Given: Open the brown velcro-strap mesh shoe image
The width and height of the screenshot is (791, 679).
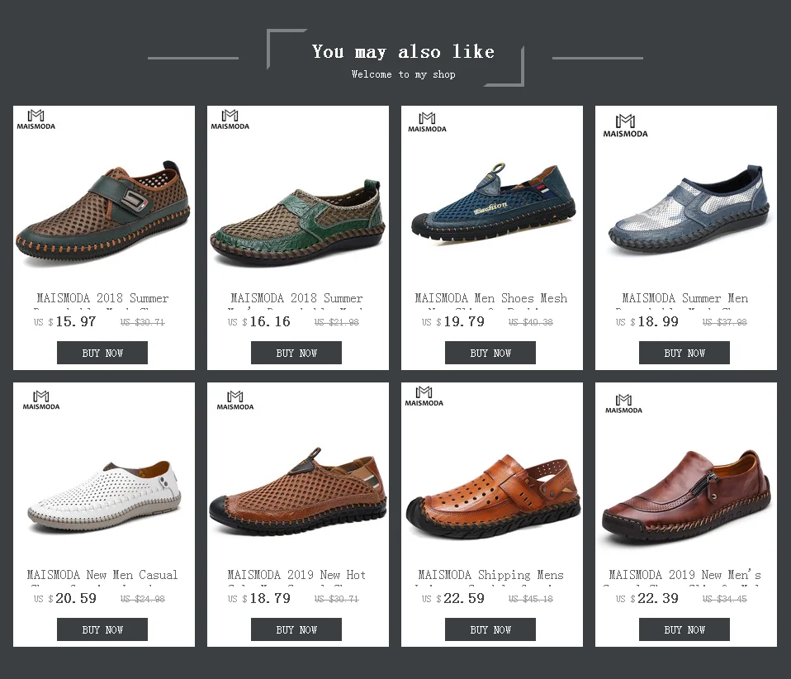Looking at the screenshot, I should click(x=103, y=210).
